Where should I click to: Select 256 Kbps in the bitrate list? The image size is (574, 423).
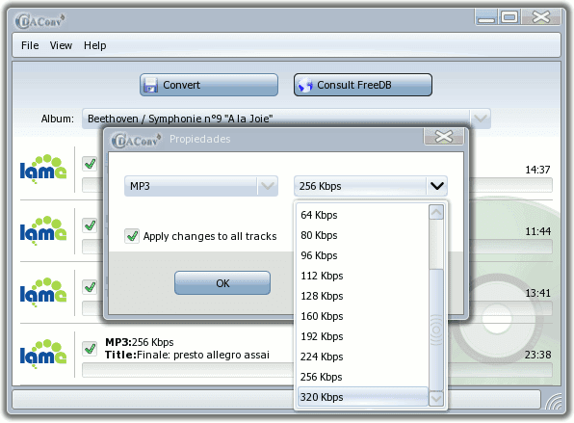363,377
